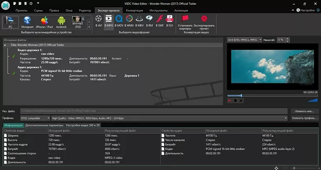Choose the В RM video format
Image resolution: width=321 pixels, height=170 pixels.
(149, 21)
